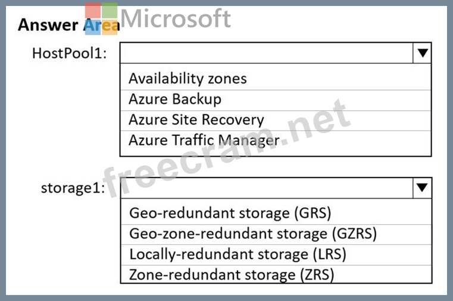Click the storage1 label
The height and width of the screenshot is (301, 453).
click(x=73, y=188)
